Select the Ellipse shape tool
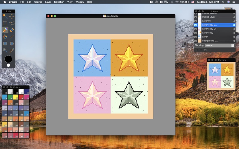The width and height of the screenshot is (239, 149). [x=12, y=44]
